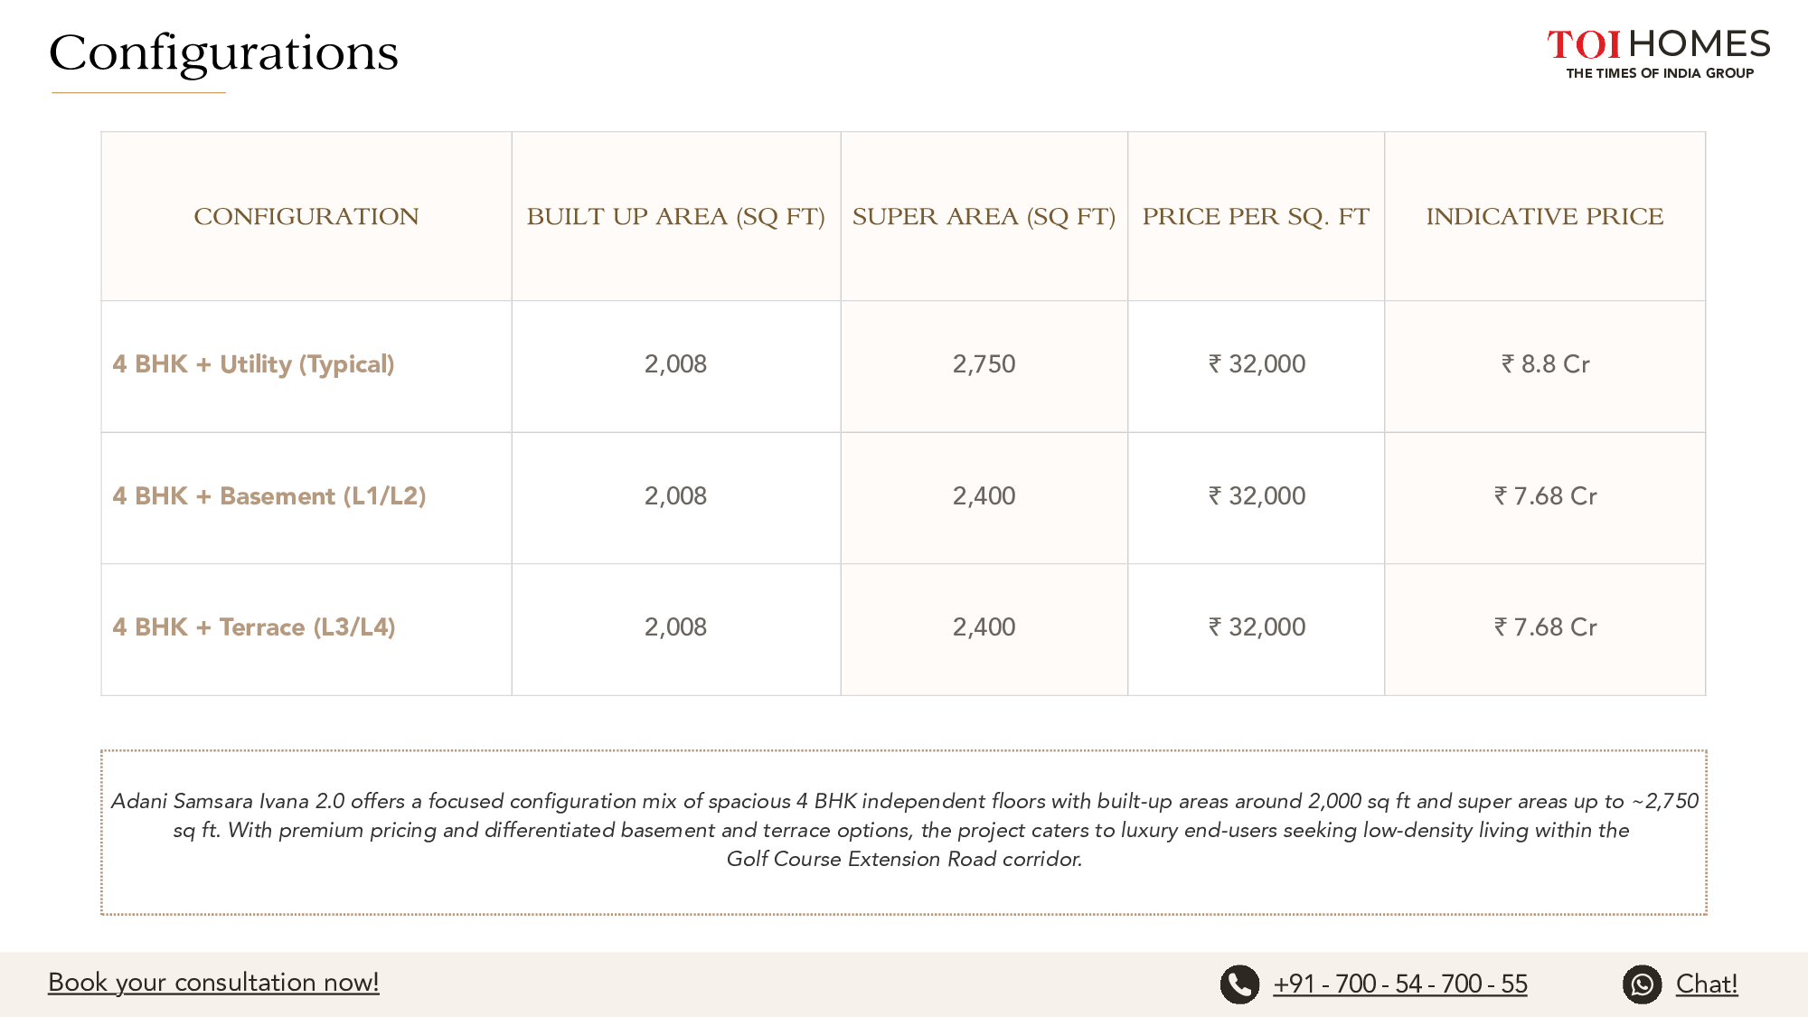
Task: Open the Chat! link
Action: pyautogui.click(x=1706, y=984)
